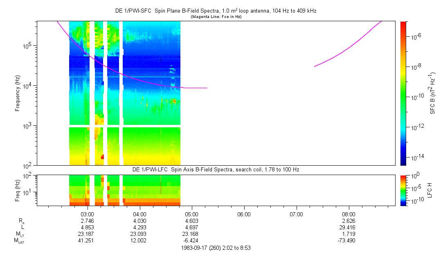Click the Magenta Line Fce subtitle
The image size is (443, 253).
pyautogui.click(x=216, y=17)
